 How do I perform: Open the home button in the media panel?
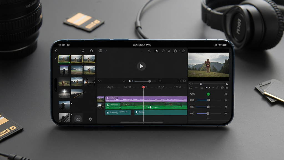78,119
